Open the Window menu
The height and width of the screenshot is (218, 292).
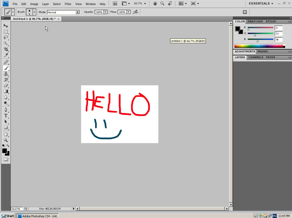pos(91,4)
